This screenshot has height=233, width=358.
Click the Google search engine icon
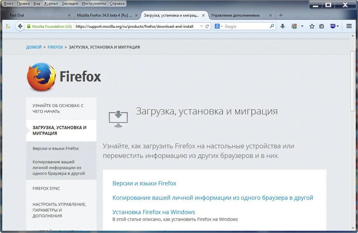coord(217,27)
